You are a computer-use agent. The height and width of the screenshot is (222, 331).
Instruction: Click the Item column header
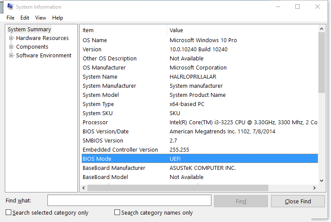pos(123,30)
